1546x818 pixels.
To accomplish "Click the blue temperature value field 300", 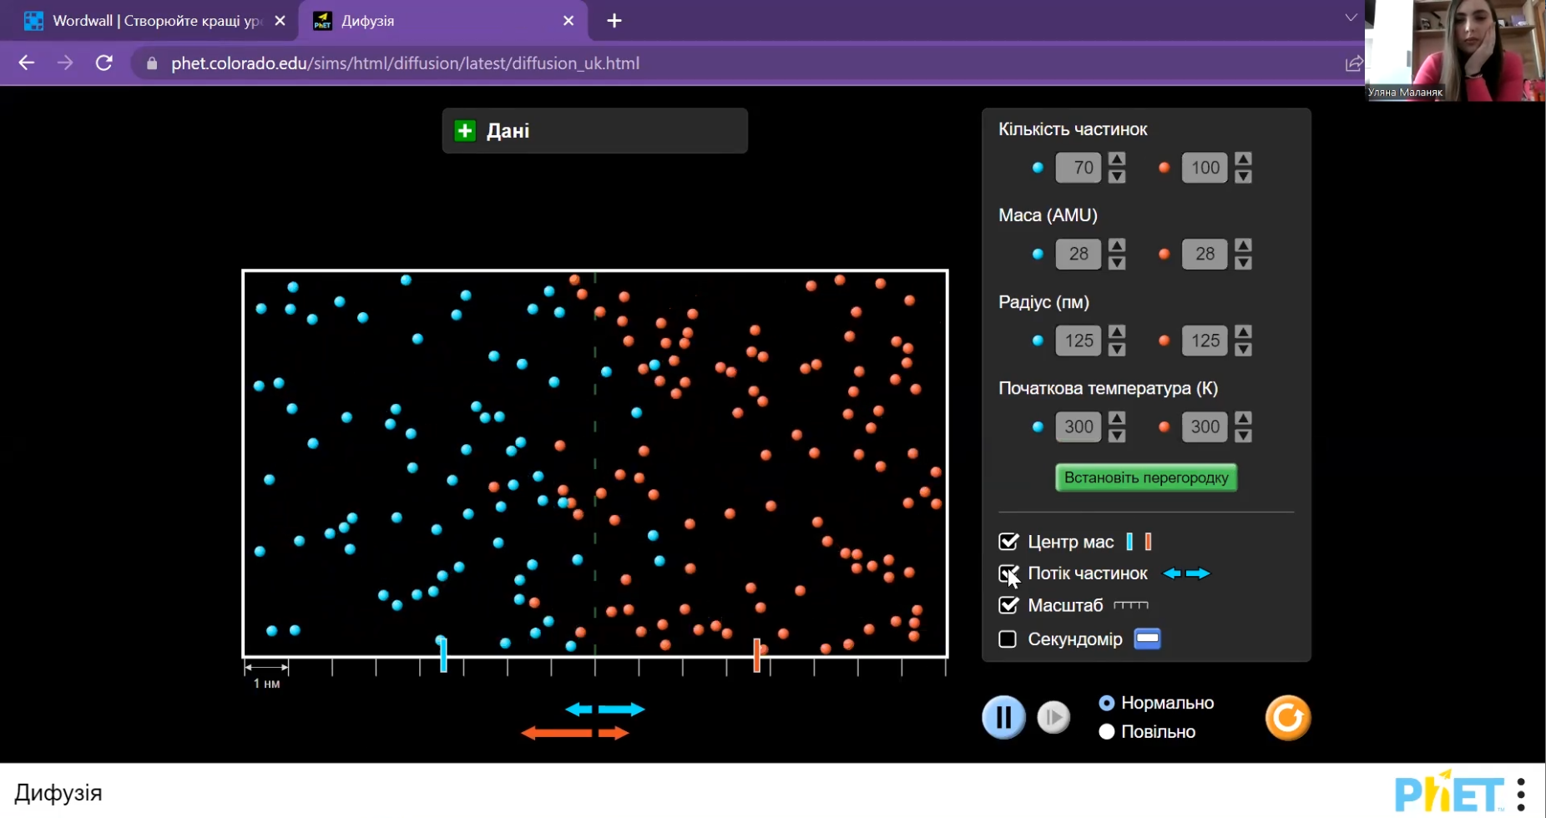I will [1079, 427].
